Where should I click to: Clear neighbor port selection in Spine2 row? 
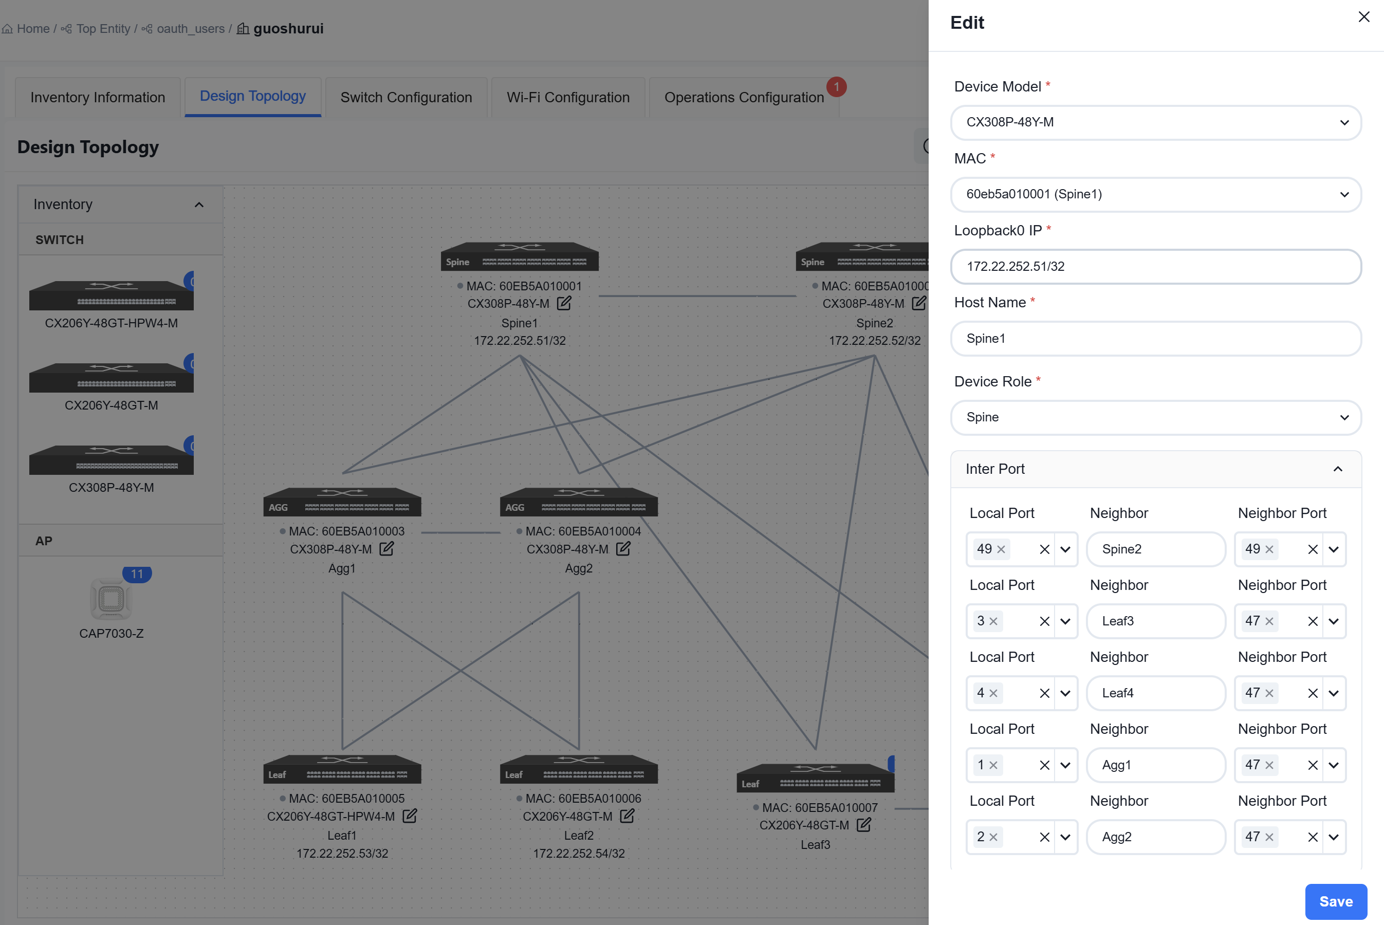(x=1313, y=550)
